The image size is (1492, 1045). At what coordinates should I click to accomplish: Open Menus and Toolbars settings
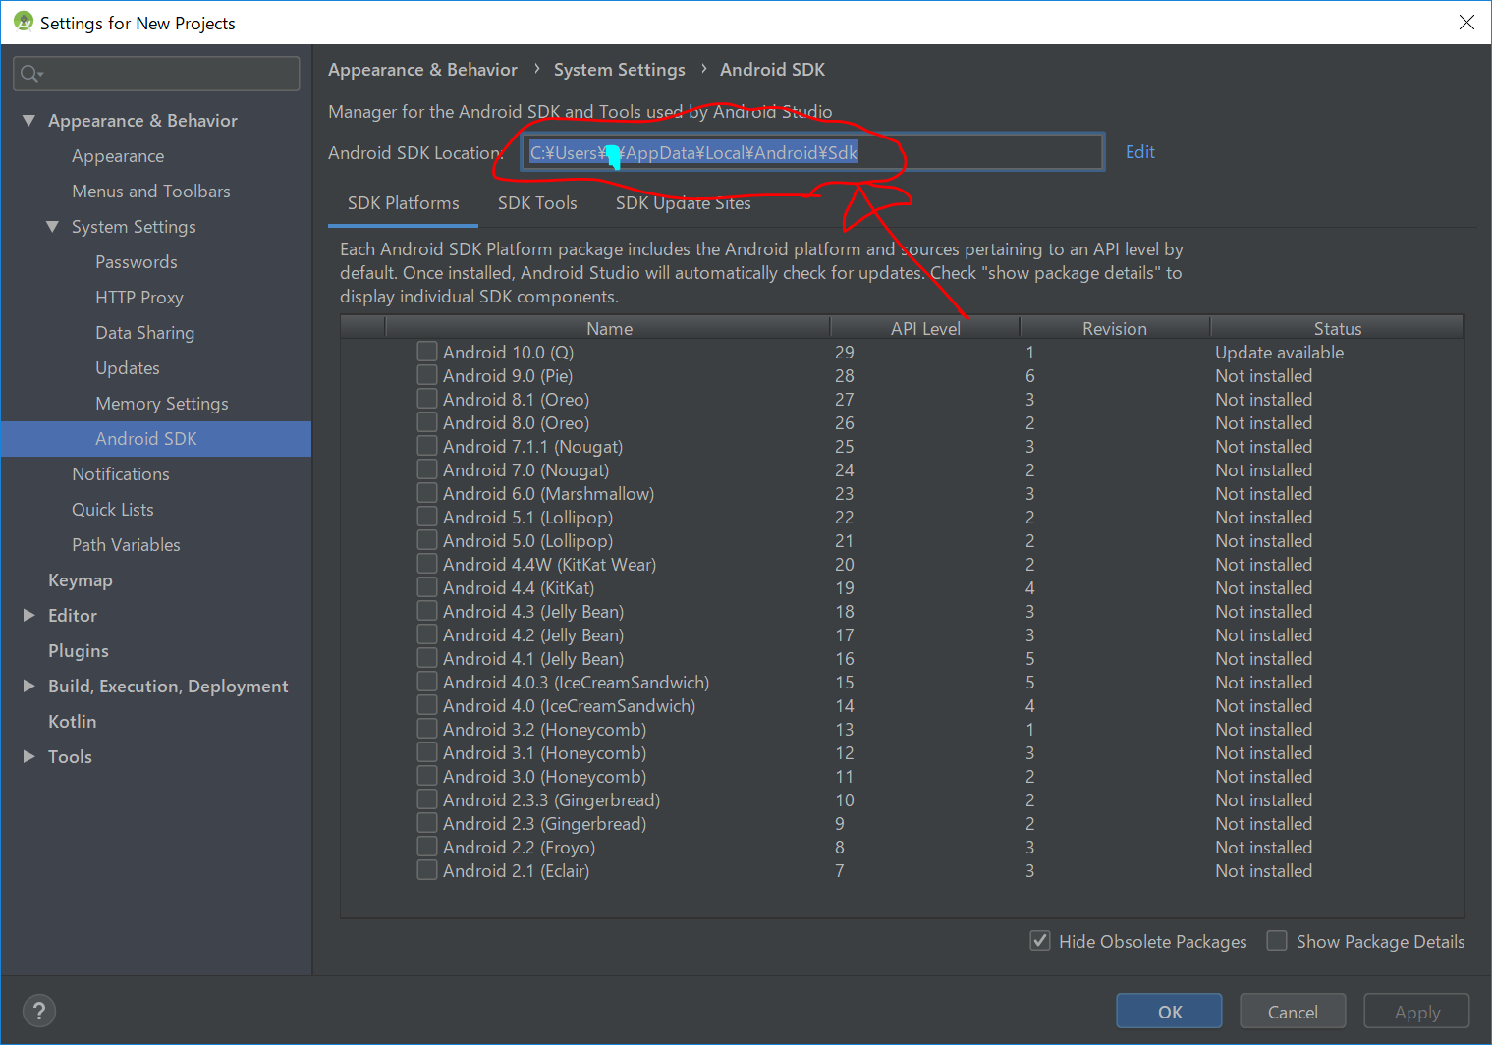click(150, 192)
